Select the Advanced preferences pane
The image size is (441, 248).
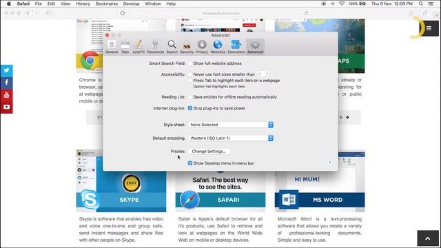pos(256,47)
